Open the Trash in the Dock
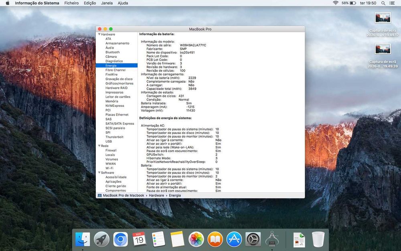This screenshot has height=251, width=401. point(318,239)
